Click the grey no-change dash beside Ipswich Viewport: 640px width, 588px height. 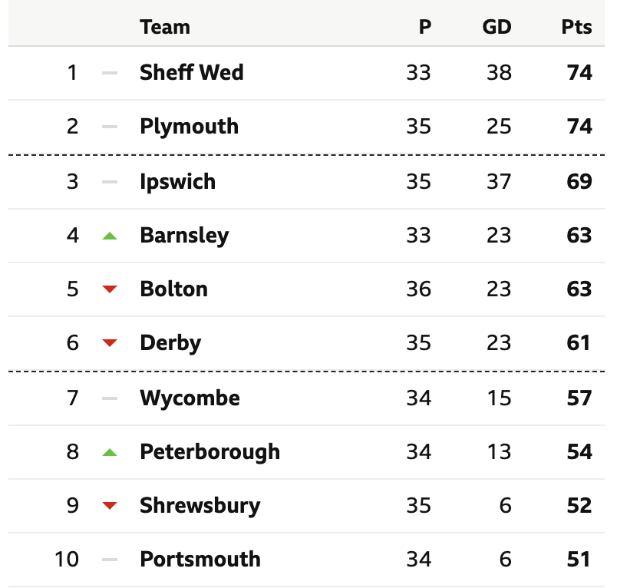(110, 182)
